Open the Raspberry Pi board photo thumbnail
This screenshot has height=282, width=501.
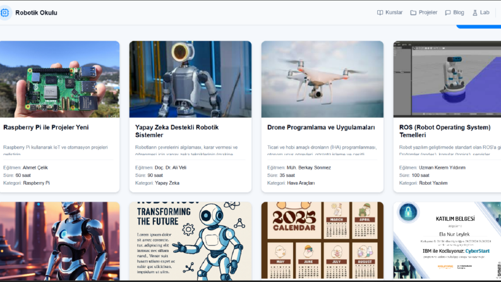tap(59, 79)
